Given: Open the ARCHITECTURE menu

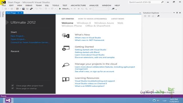Looking at the screenshot, I should click(78, 5).
